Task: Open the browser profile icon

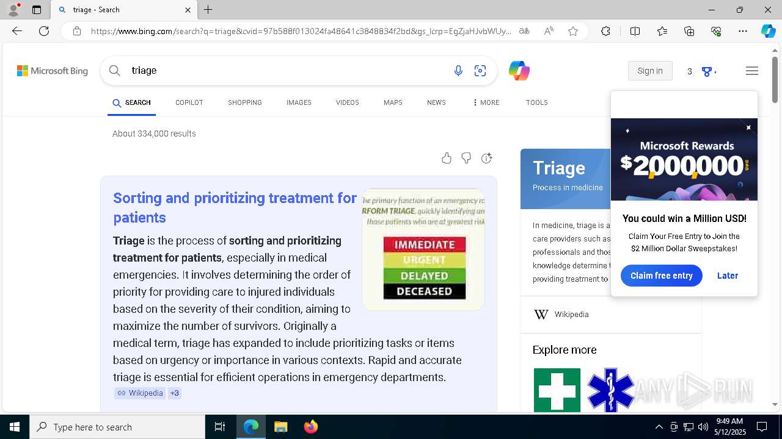Action: point(13,10)
